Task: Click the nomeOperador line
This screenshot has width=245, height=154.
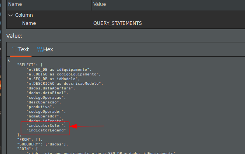Action: [44, 116]
